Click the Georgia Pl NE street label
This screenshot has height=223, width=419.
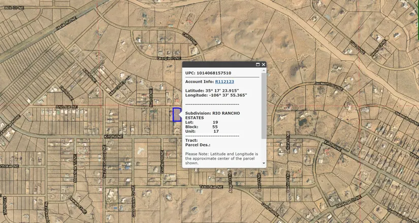[169, 59]
